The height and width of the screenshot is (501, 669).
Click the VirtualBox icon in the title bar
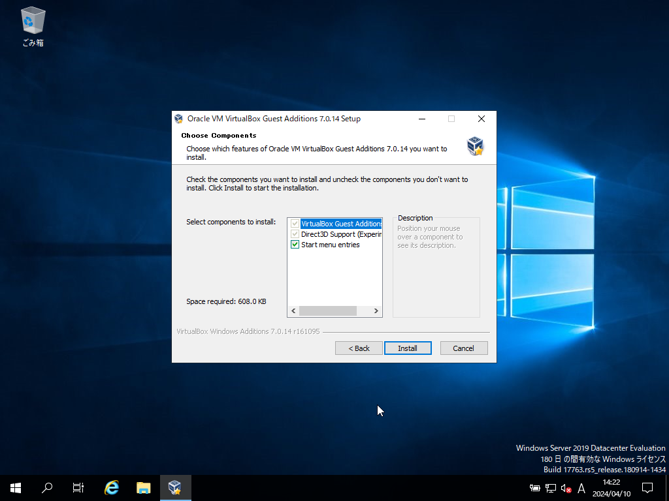[179, 119]
